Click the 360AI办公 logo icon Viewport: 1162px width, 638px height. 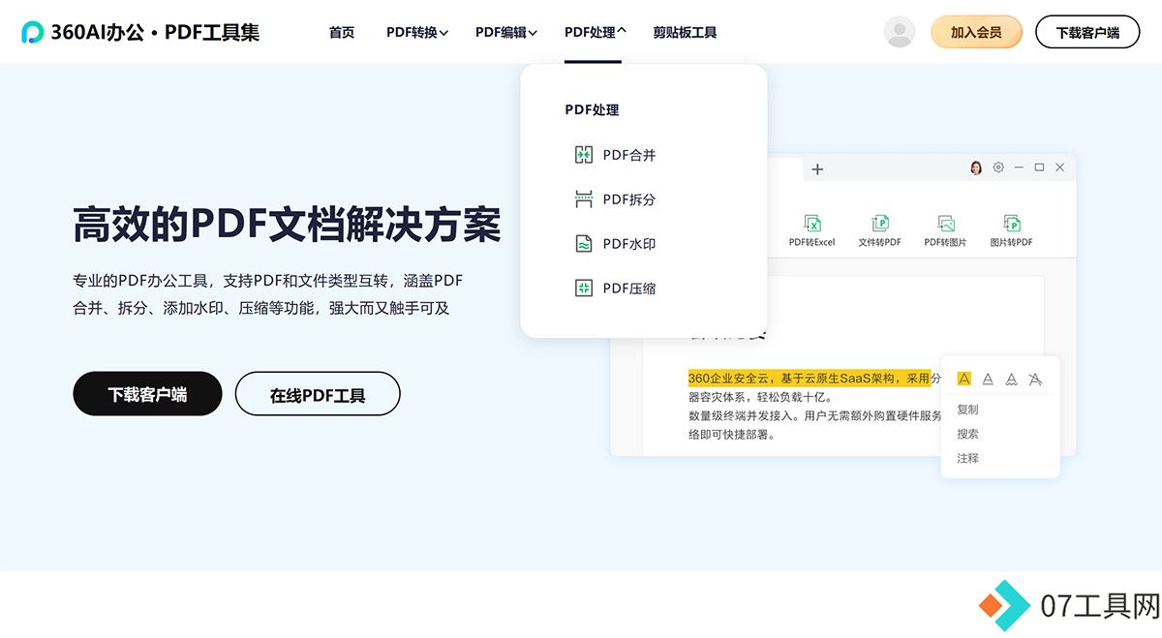click(32, 32)
